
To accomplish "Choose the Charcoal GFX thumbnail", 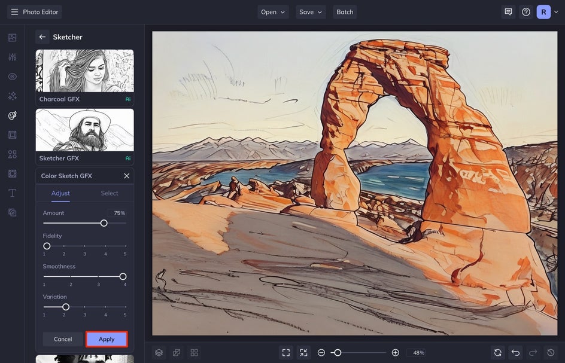I will coord(84,71).
